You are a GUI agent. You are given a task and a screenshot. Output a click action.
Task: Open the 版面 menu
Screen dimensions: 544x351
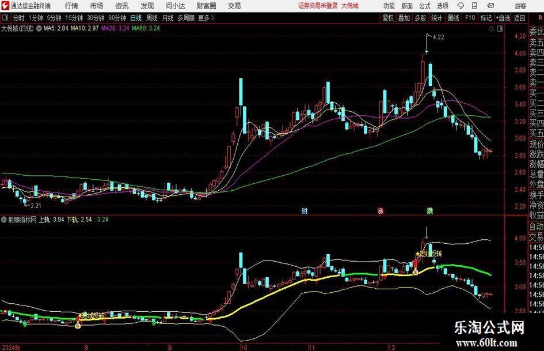coord(407,6)
